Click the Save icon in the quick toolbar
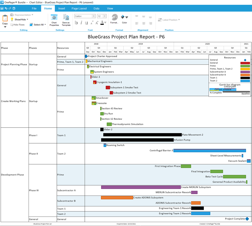The width and height of the screenshot is (252, 226). pos(2,8)
